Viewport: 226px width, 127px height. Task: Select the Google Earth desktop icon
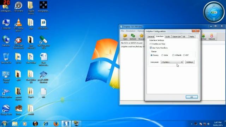coord(6,110)
